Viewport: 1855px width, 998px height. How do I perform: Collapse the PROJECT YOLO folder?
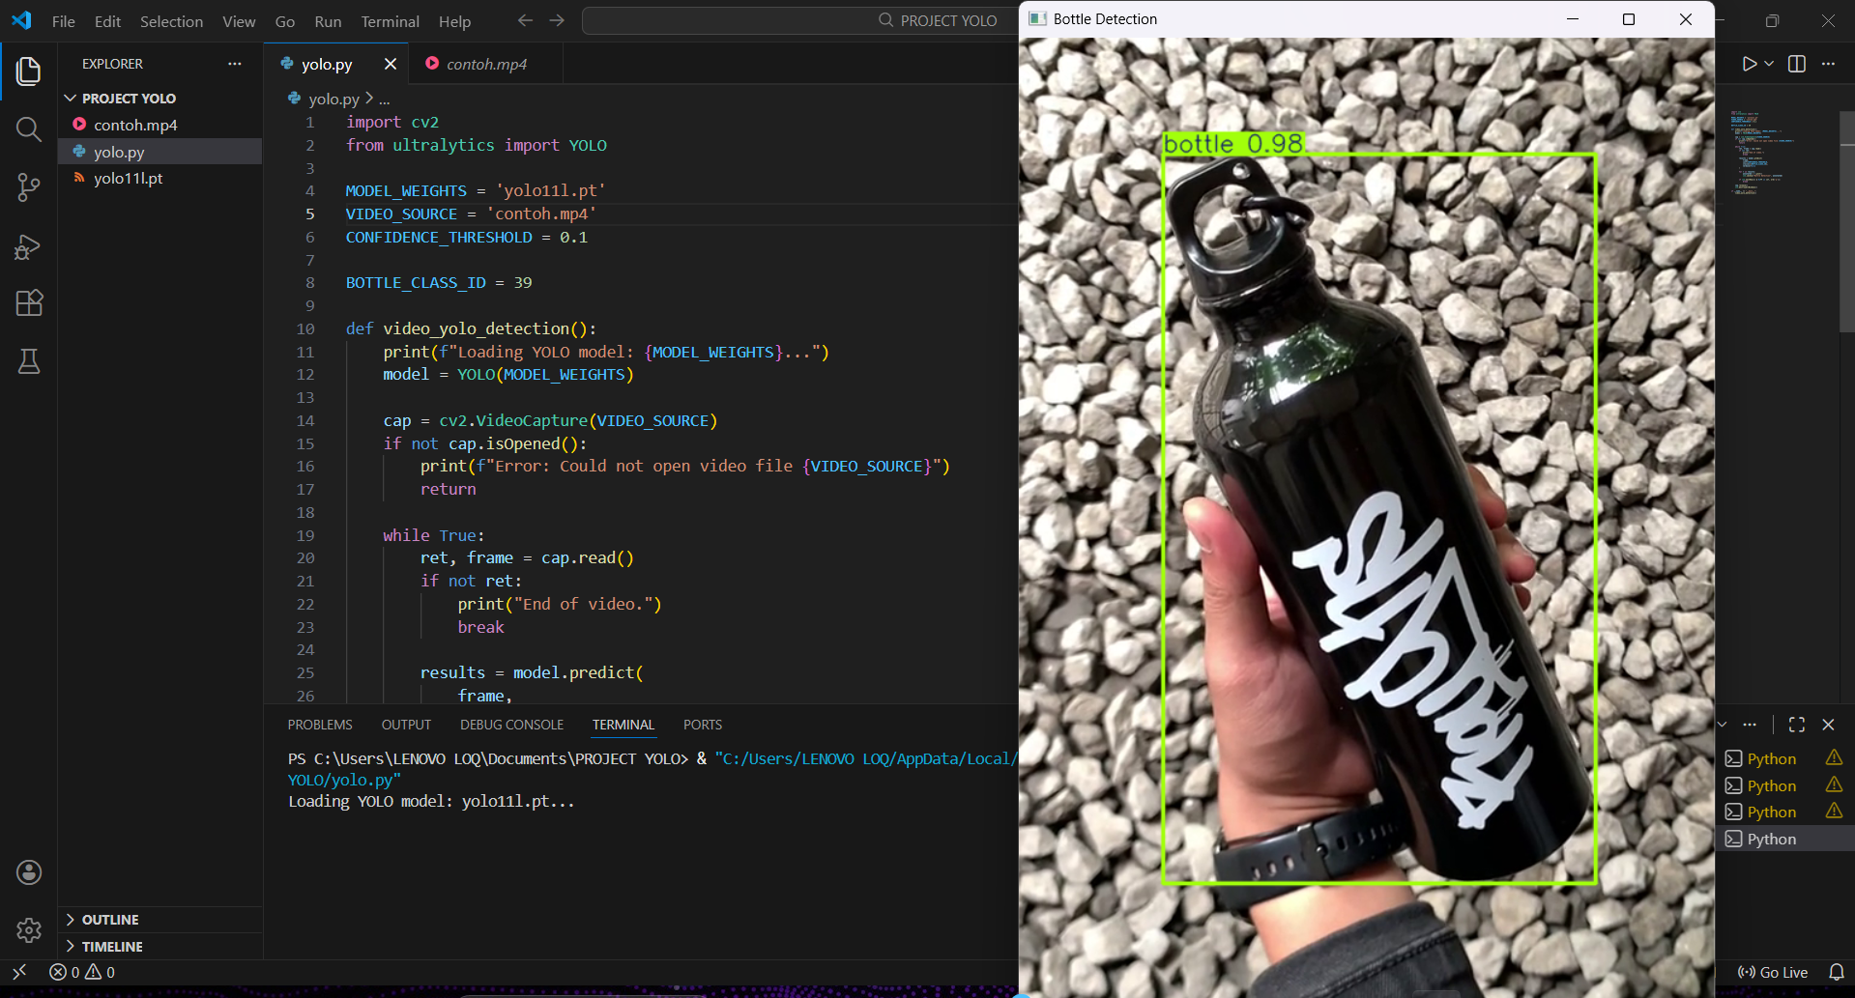point(129,99)
